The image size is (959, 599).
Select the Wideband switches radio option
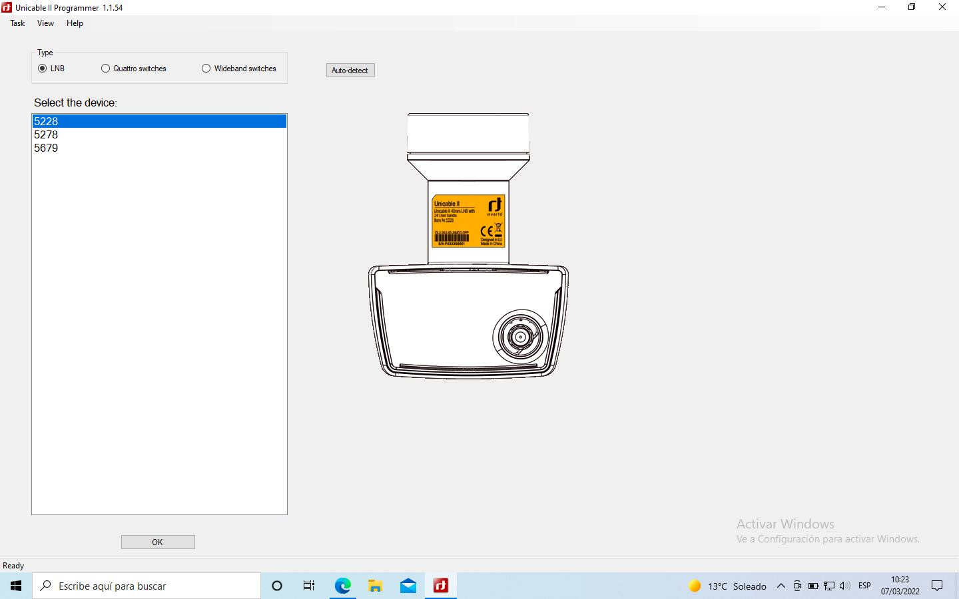point(206,69)
